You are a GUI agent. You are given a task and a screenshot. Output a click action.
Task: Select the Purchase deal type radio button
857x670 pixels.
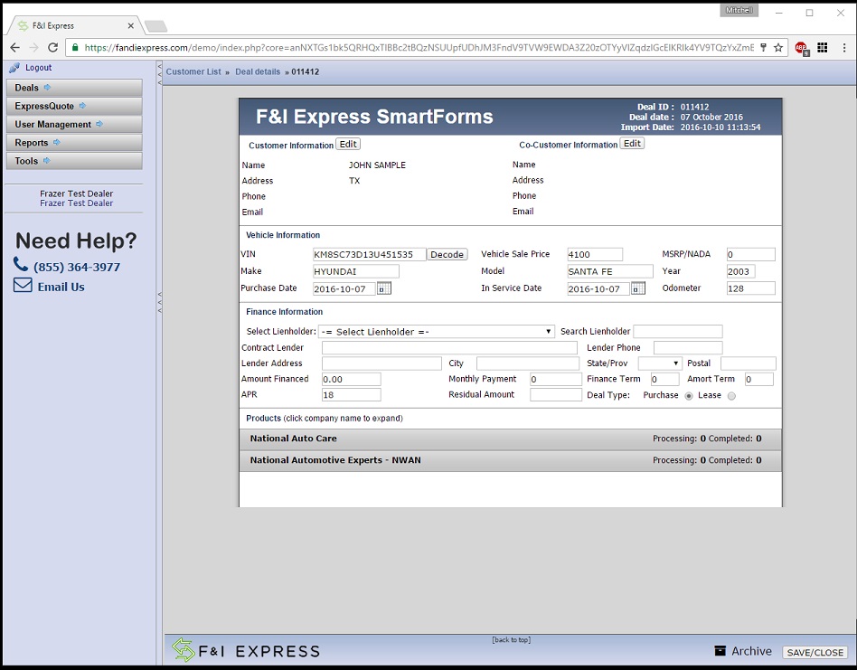click(x=689, y=396)
